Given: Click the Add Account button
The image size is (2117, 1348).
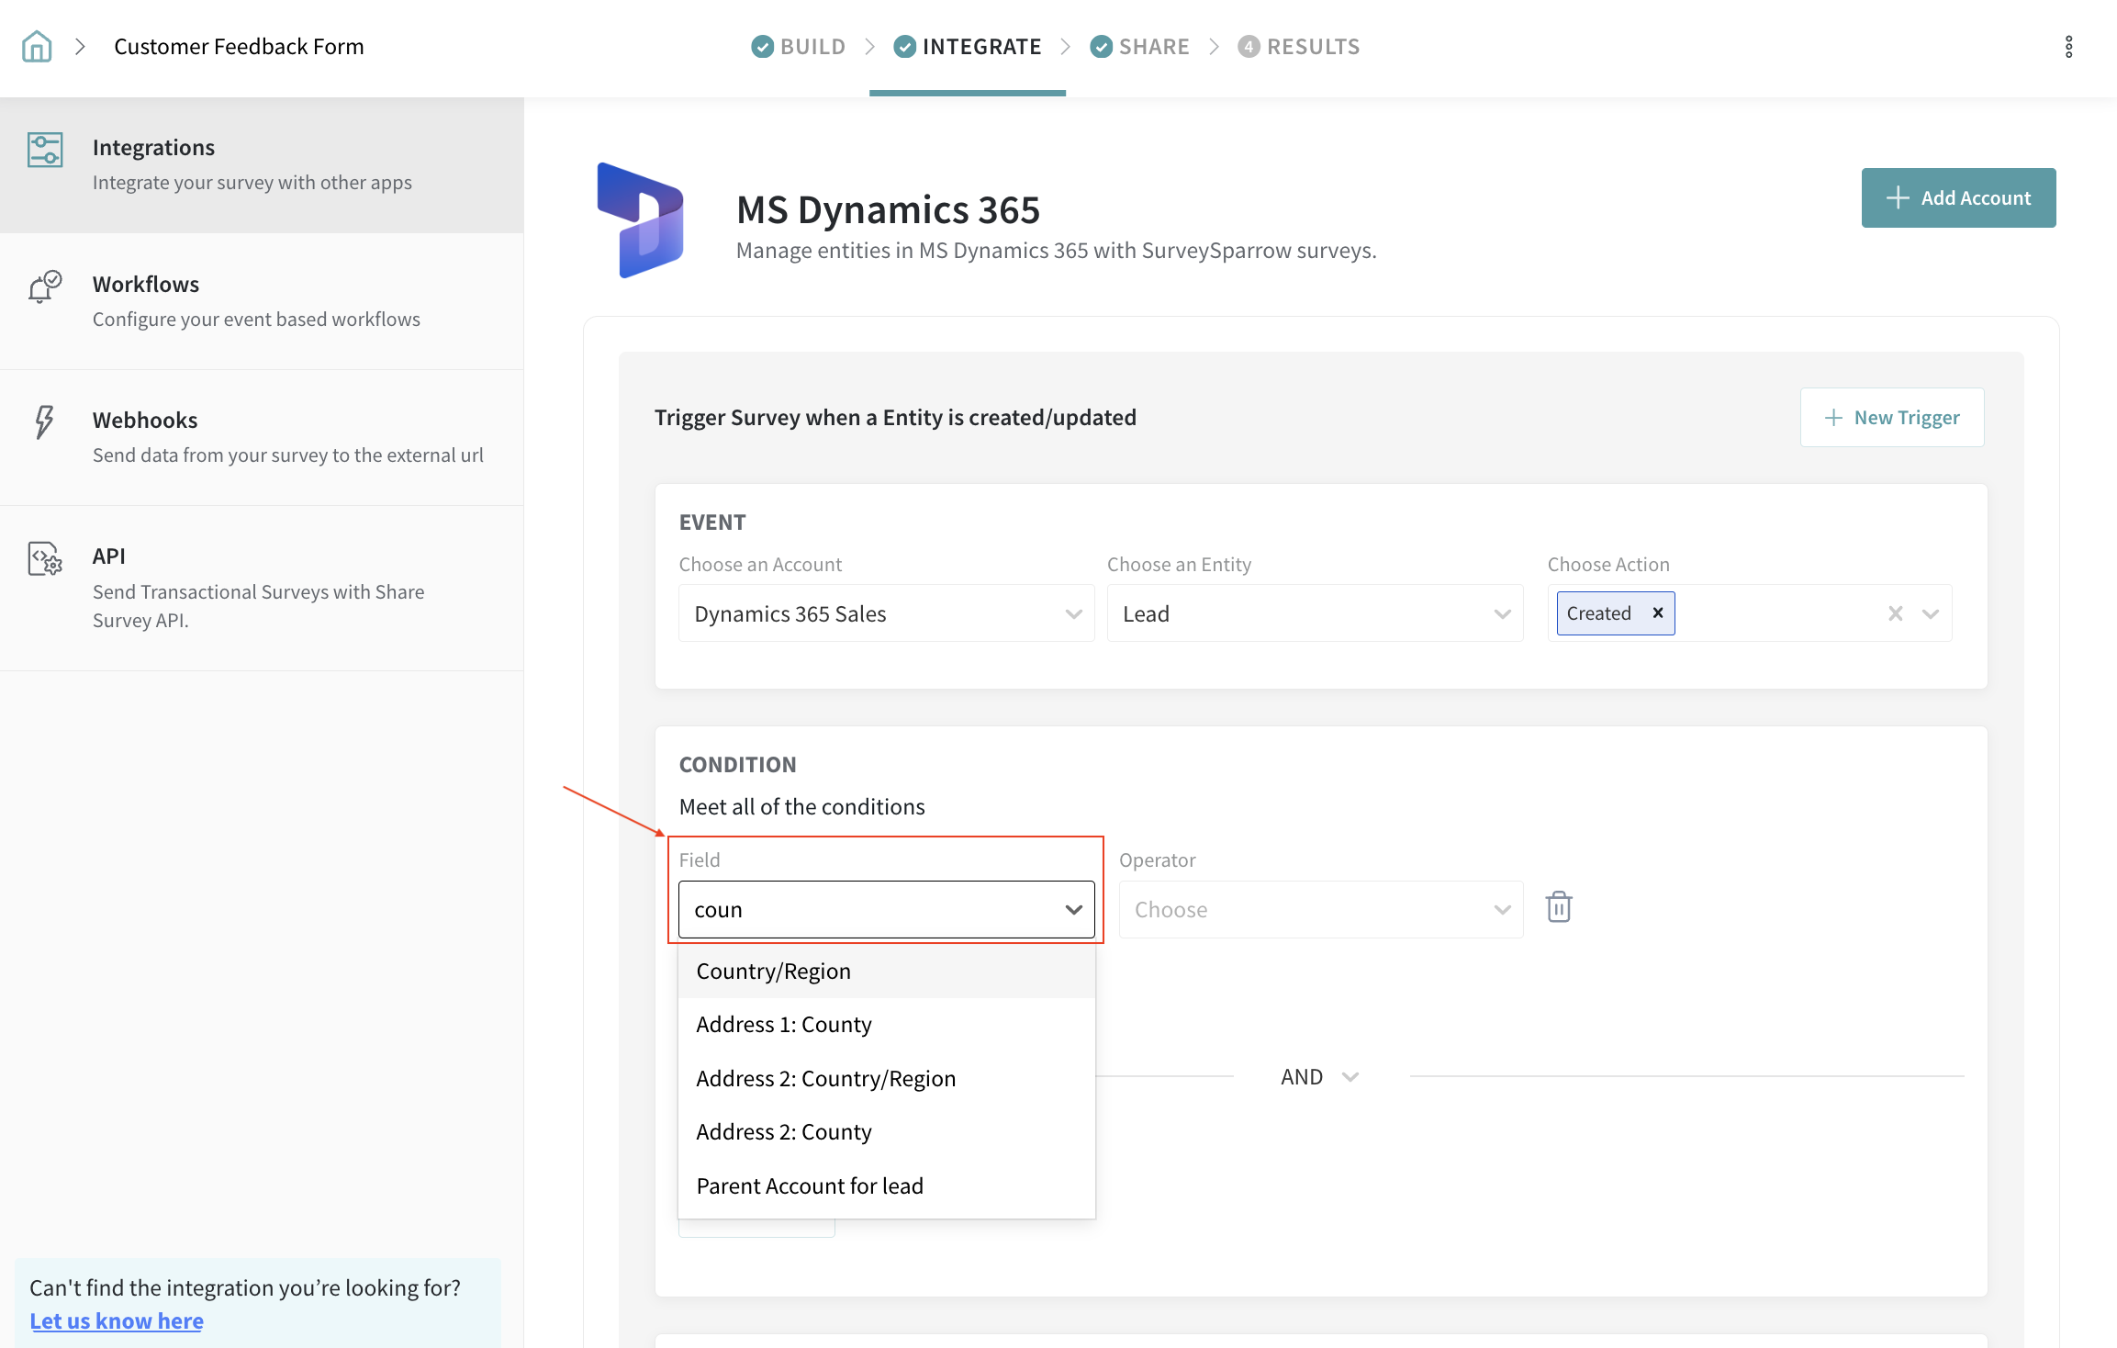Looking at the screenshot, I should (x=1957, y=197).
